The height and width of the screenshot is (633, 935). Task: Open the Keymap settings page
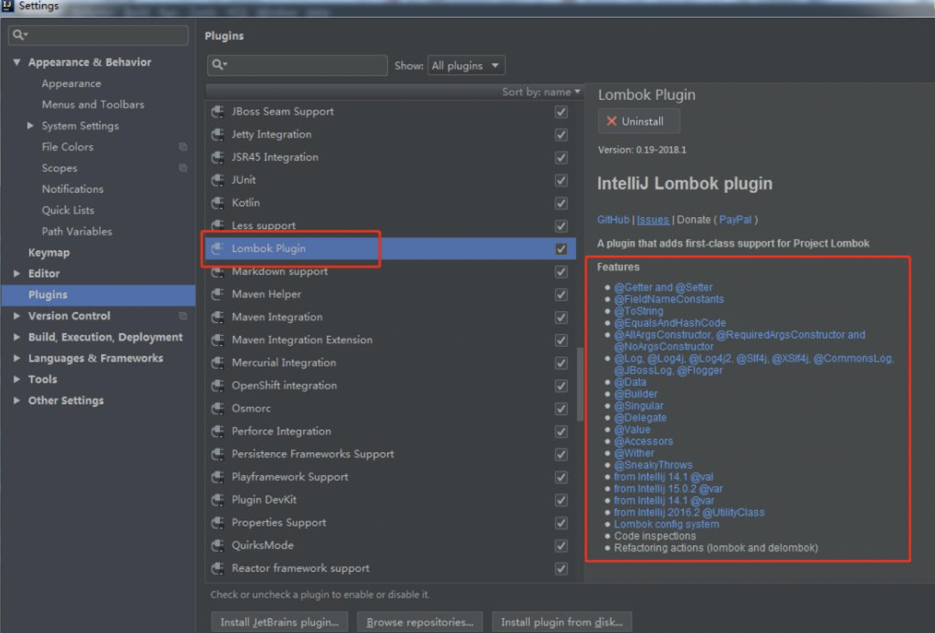(x=49, y=253)
